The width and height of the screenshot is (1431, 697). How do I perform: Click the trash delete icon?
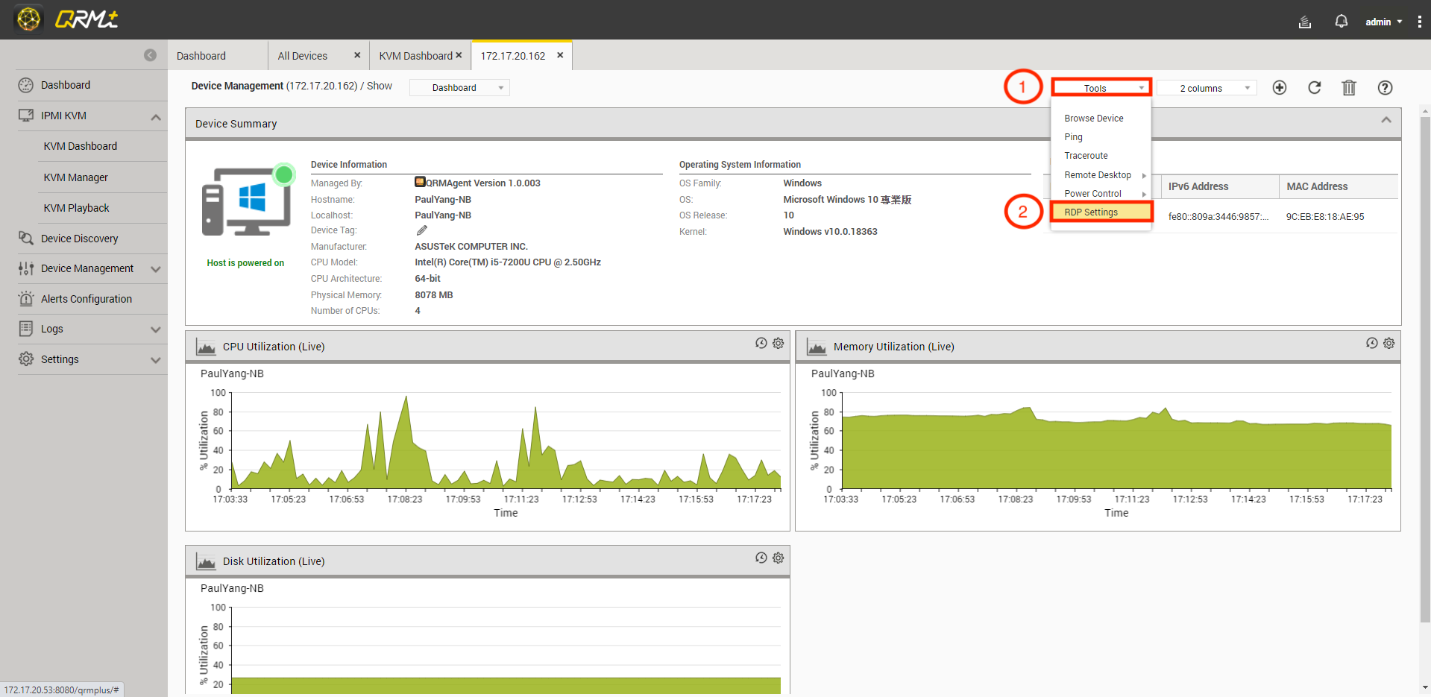(1349, 88)
